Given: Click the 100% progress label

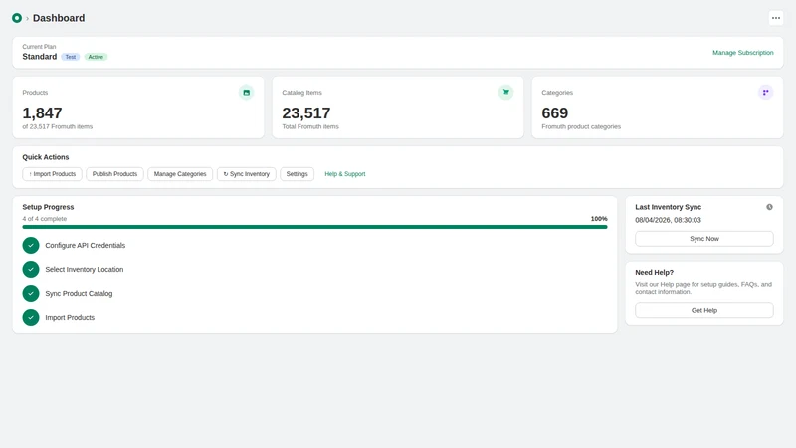Looking at the screenshot, I should pyautogui.click(x=599, y=219).
